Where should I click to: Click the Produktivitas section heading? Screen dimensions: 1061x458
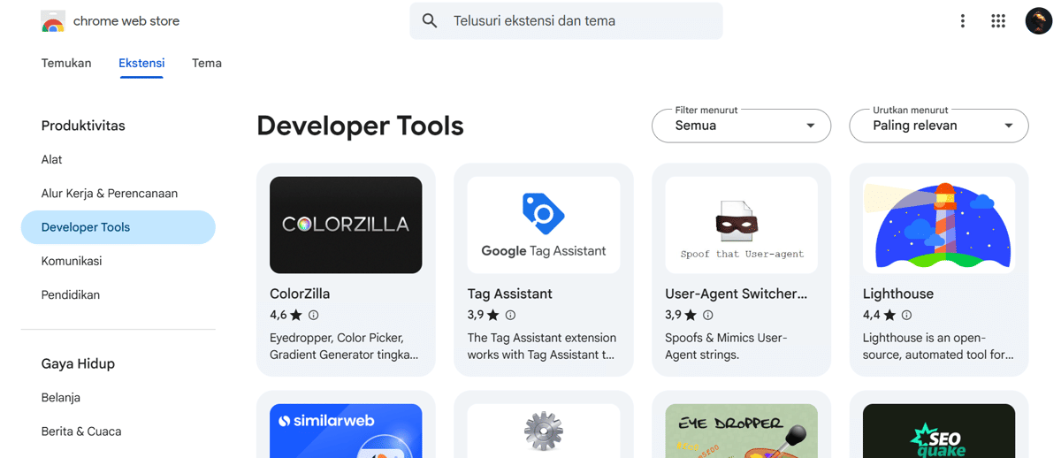(x=83, y=126)
